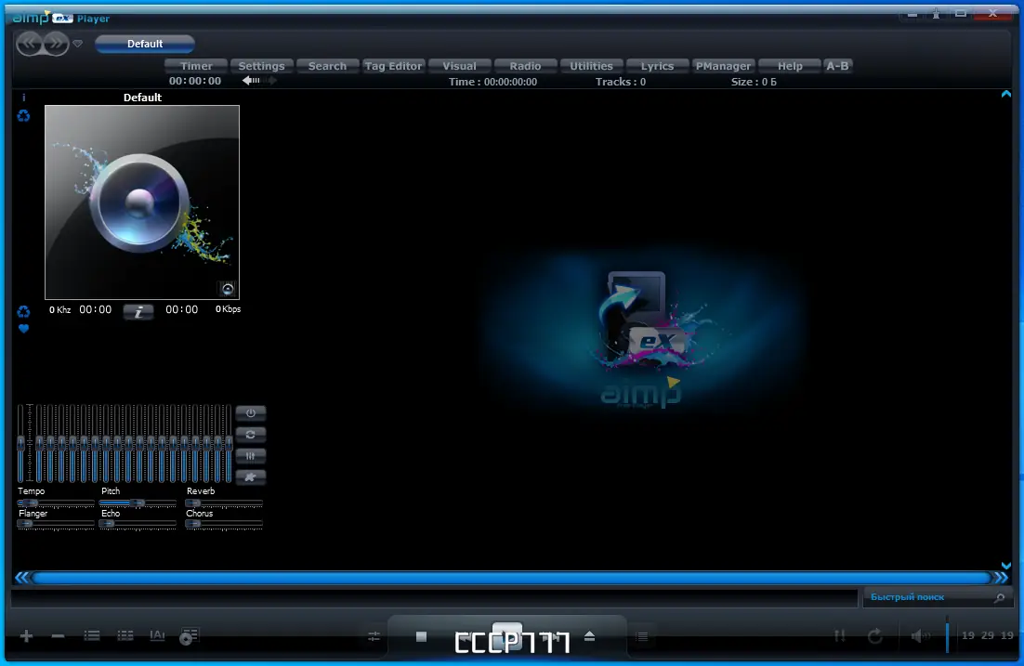Click sliders icon left of stop button
Image resolution: width=1024 pixels, height=666 pixels.
[374, 636]
